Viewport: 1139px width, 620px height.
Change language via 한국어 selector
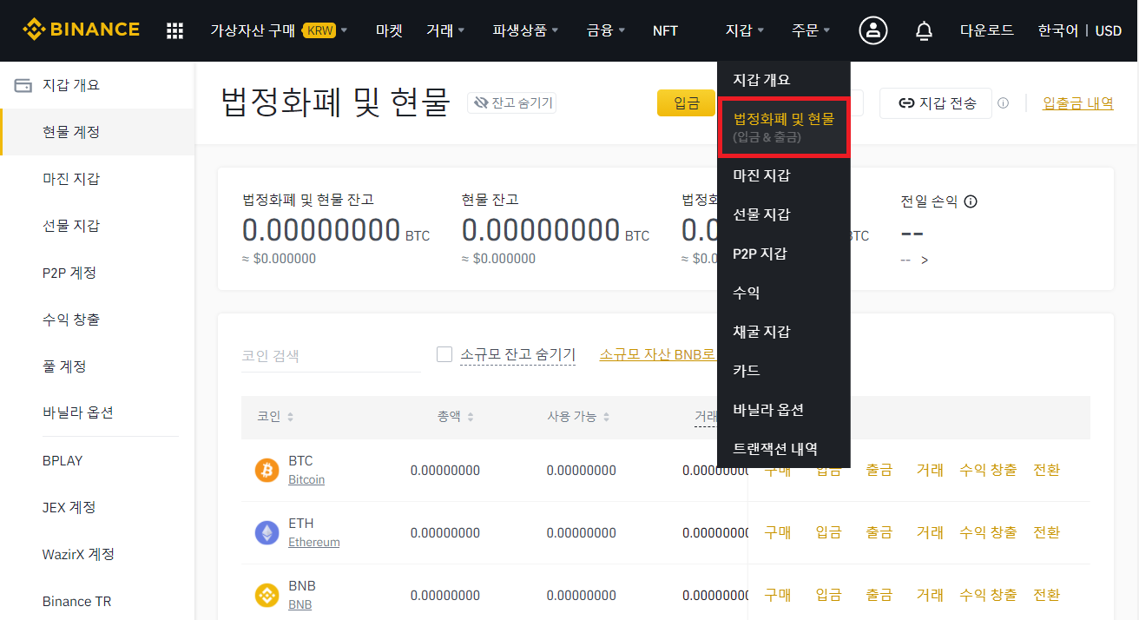click(1058, 30)
